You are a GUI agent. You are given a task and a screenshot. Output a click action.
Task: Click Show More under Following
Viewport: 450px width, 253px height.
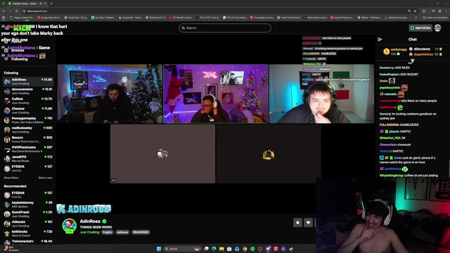pyautogui.click(x=11, y=178)
